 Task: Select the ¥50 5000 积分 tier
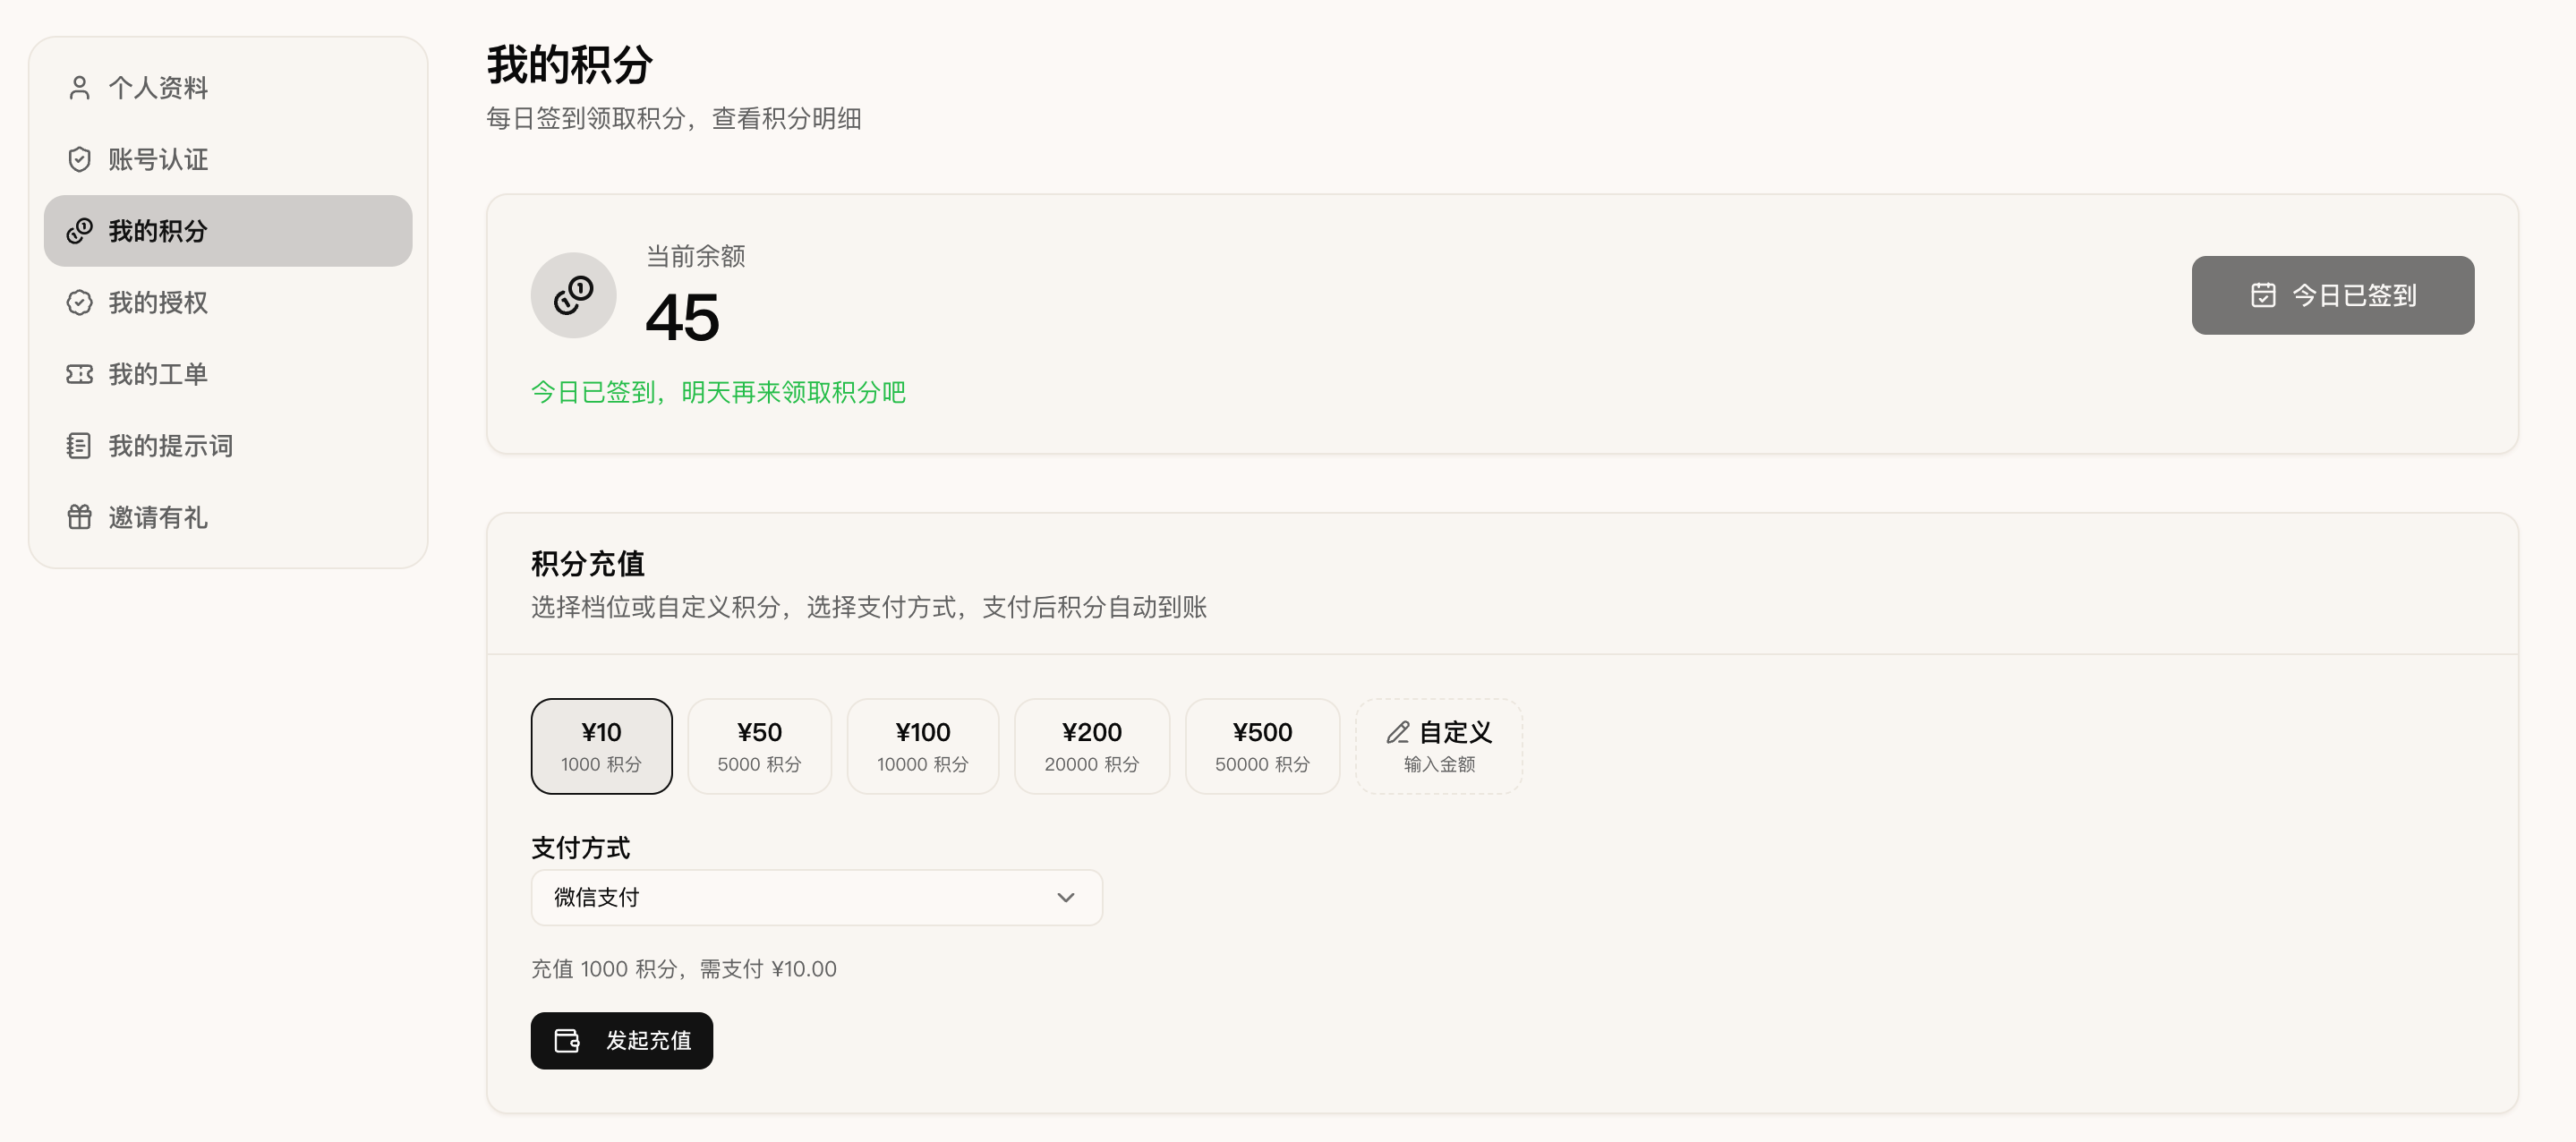coord(759,746)
